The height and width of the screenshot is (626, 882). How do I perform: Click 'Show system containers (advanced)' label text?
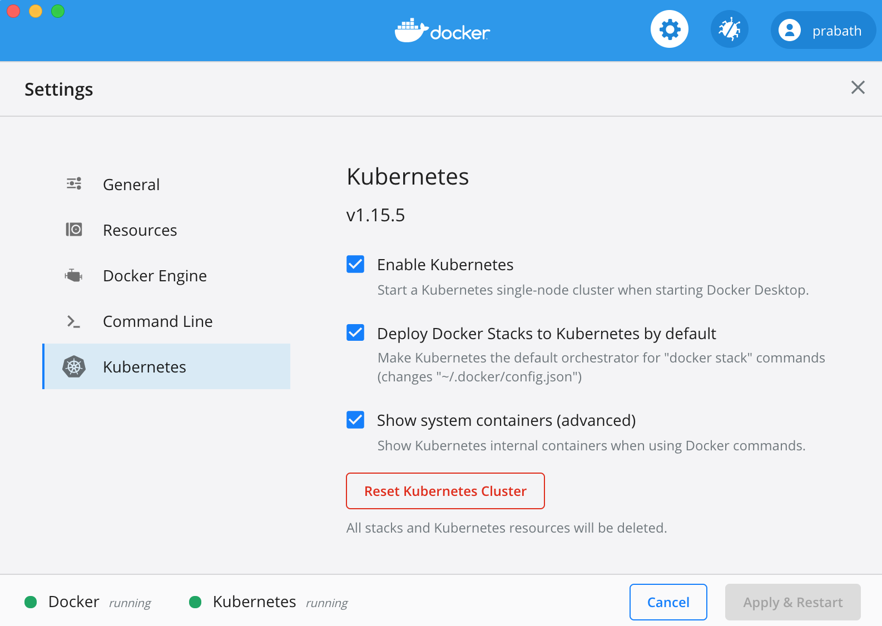pos(506,420)
